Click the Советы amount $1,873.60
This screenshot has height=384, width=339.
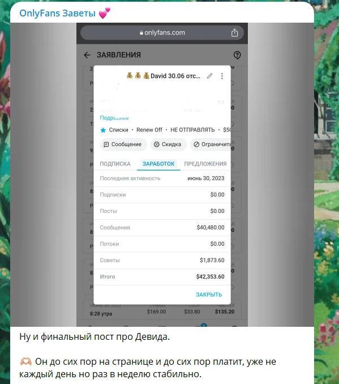pyautogui.click(x=212, y=261)
